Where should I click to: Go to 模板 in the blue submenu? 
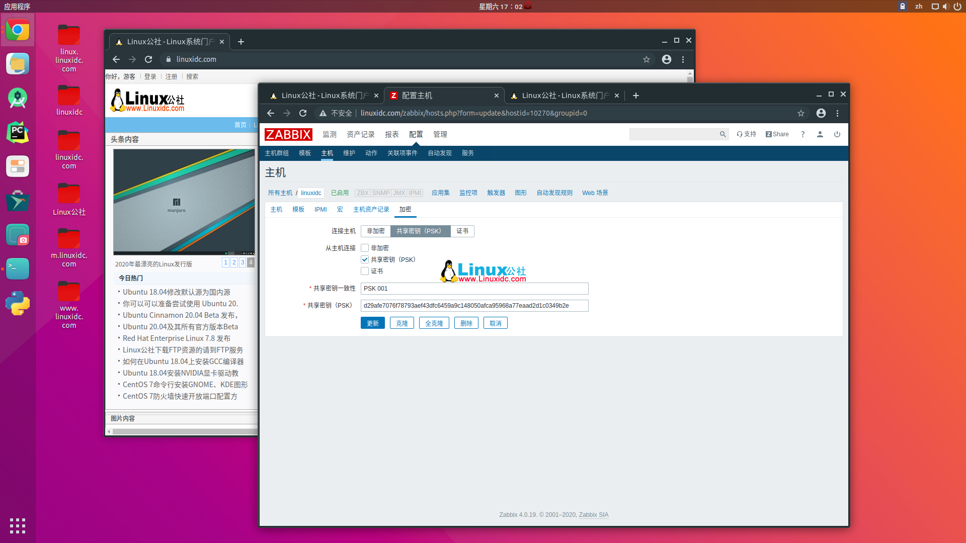305,153
